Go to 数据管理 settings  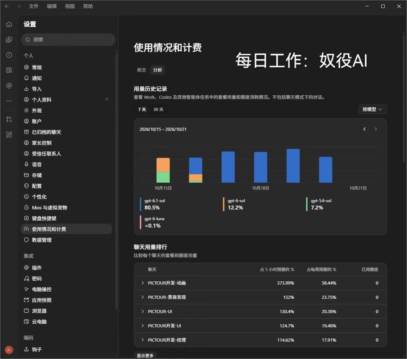66,240
